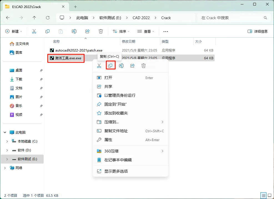
Task: Click the Paste icon in the toolbar
Action: [x=61, y=31]
